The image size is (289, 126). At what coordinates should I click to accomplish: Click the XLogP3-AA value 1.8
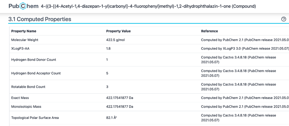coord(108,49)
